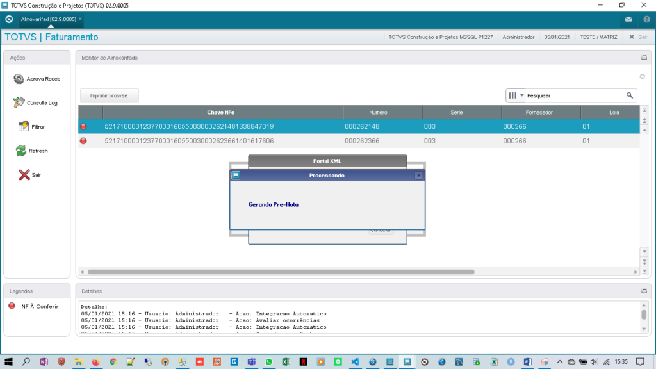The height and width of the screenshot is (369, 656).
Task: Click Sair in the Ações panel
Action: pyautogui.click(x=29, y=175)
